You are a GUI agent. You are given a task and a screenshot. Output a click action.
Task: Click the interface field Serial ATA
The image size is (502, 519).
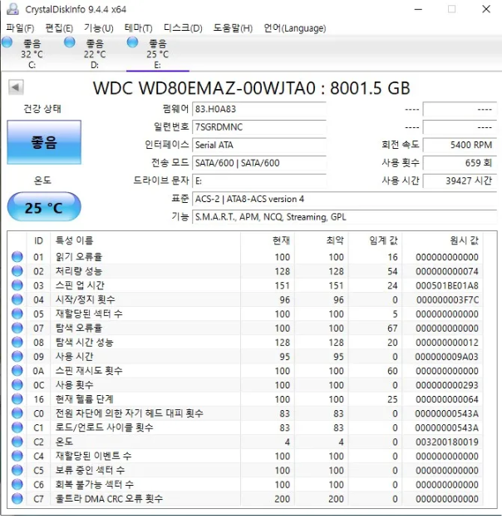(259, 145)
